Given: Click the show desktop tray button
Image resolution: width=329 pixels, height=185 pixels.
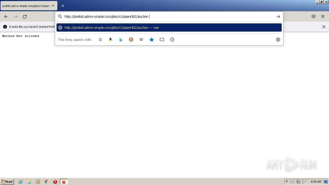Looking at the screenshot, I should [x=326, y=182].
